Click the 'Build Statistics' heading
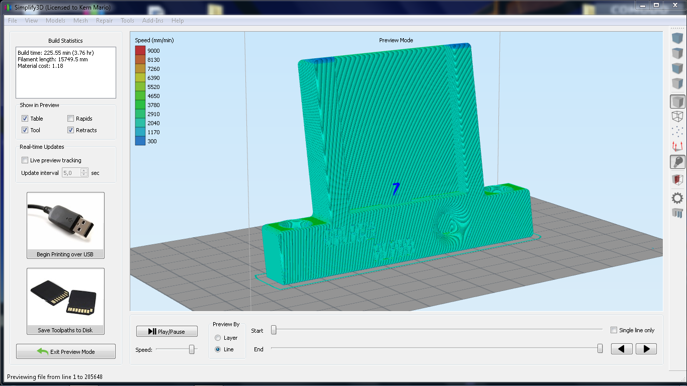 tap(65, 41)
